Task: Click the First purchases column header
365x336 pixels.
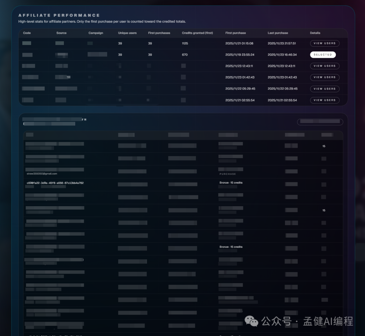Action: point(159,33)
